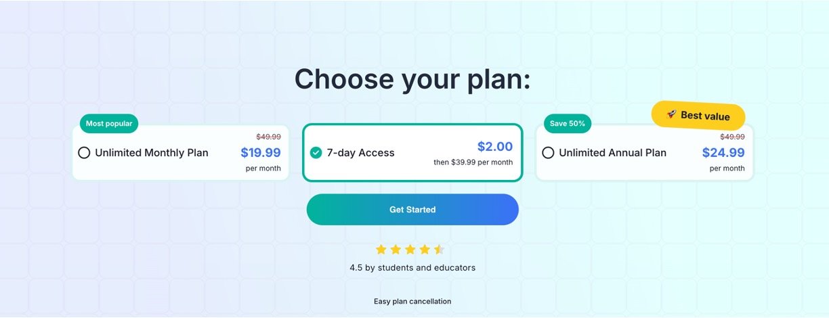The image size is (829, 318).
Task: Click the fourth rating star
Action: [x=425, y=250]
